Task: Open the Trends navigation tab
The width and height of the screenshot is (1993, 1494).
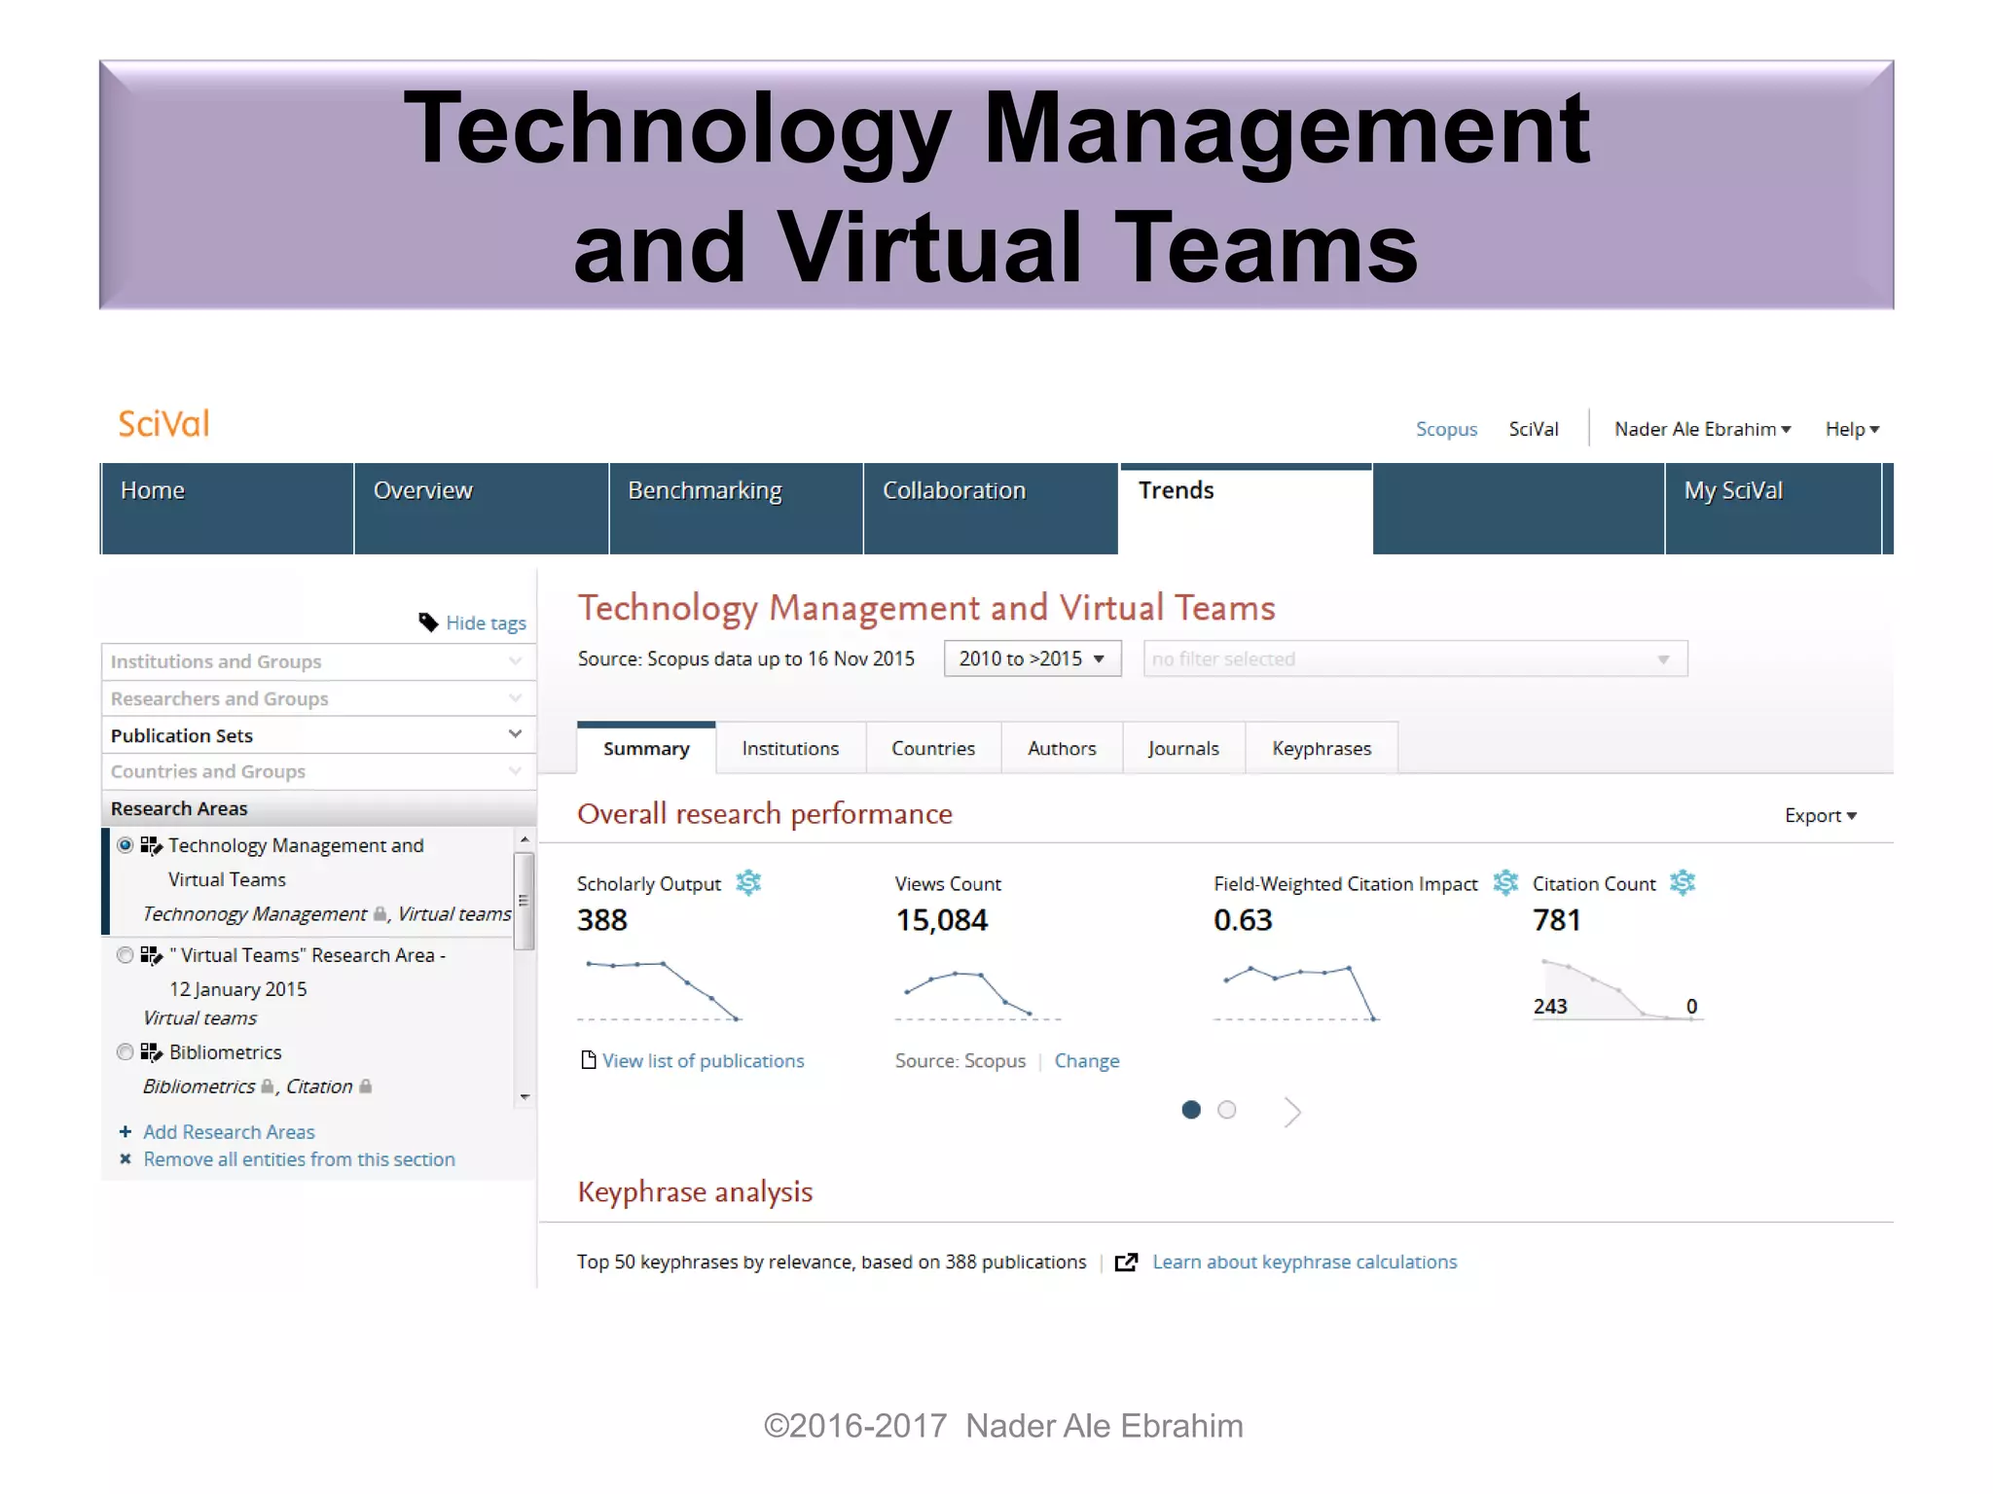Action: pyautogui.click(x=1246, y=509)
